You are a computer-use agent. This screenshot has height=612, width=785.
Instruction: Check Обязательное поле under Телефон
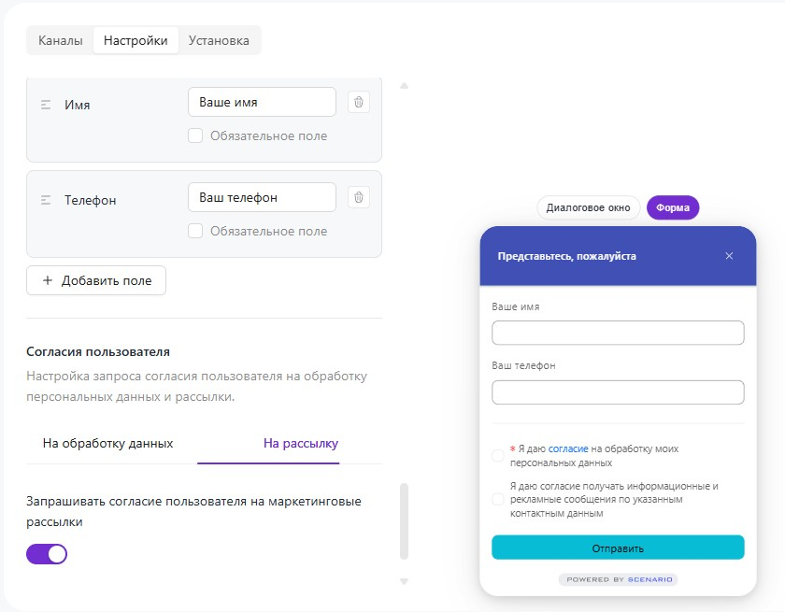pyautogui.click(x=195, y=231)
